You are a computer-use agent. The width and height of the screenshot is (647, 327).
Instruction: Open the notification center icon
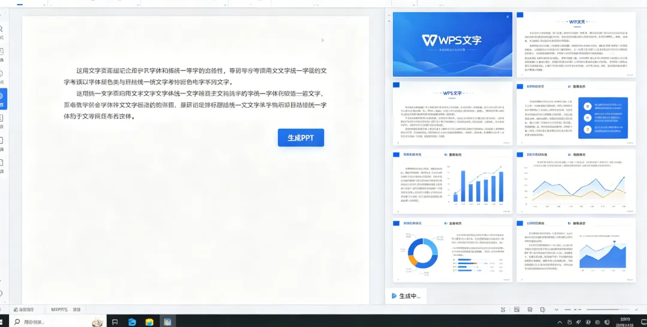click(643, 322)
